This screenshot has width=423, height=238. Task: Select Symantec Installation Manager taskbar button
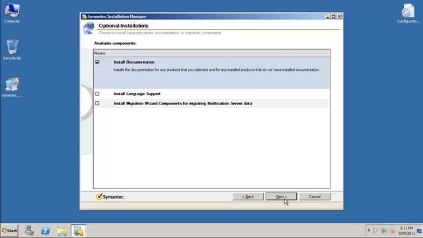[x=79, y=231]
